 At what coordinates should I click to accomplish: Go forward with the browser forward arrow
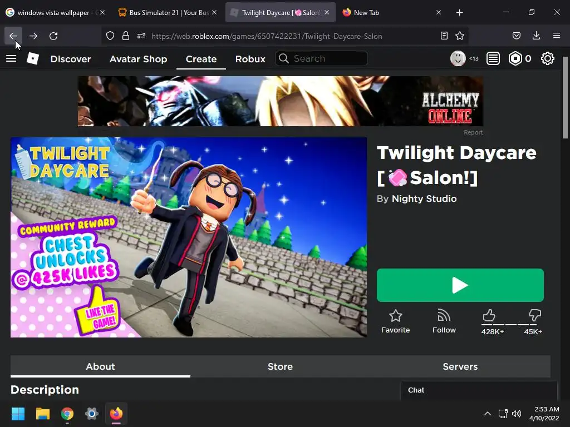click(x=33, y=36)
